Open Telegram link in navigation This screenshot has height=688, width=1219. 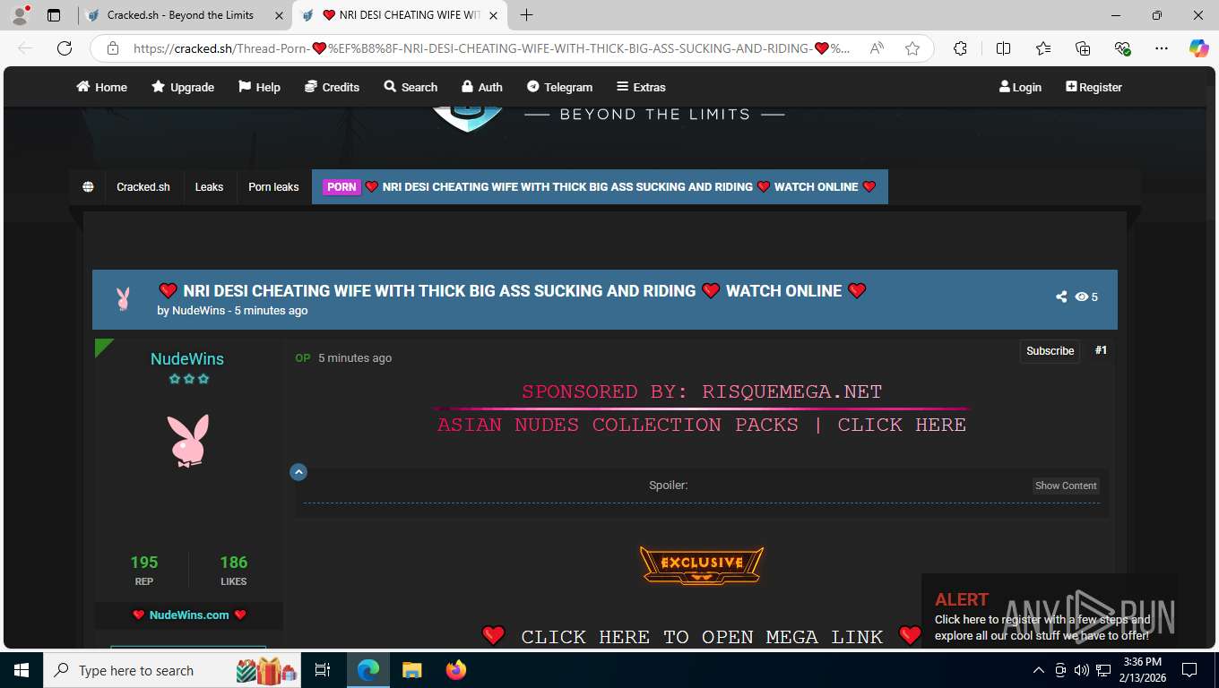(x=559, y=87)
